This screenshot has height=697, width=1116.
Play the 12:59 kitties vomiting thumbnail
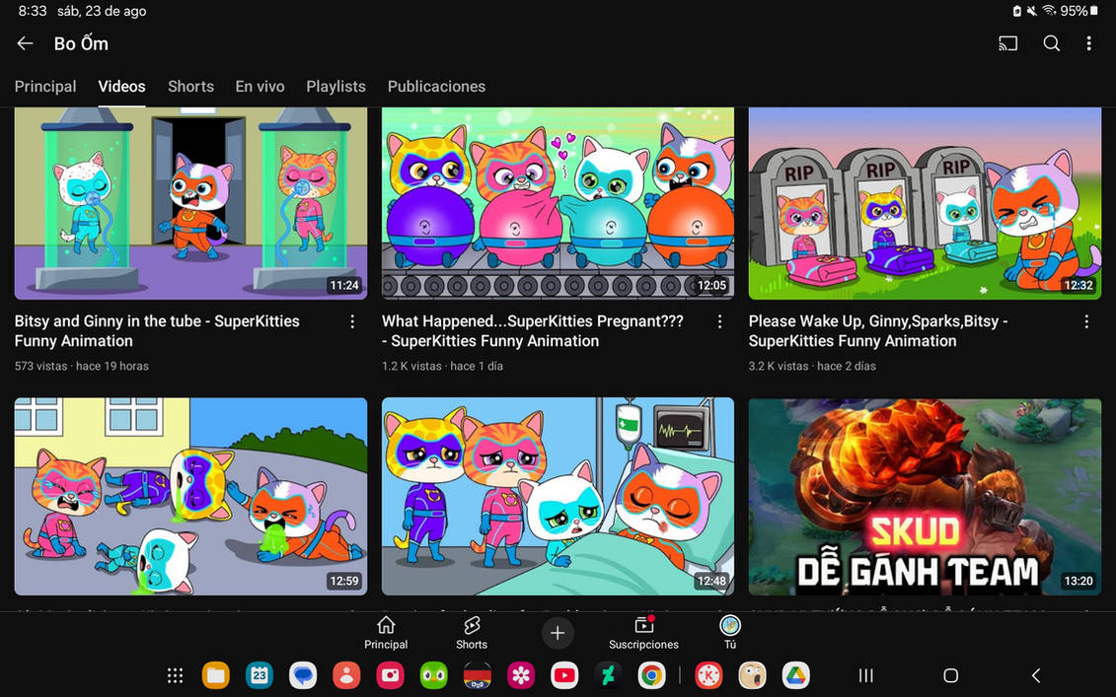[190, 497]
